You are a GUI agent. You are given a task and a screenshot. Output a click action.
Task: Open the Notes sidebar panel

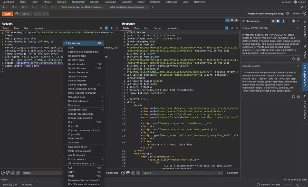[305, 50]
